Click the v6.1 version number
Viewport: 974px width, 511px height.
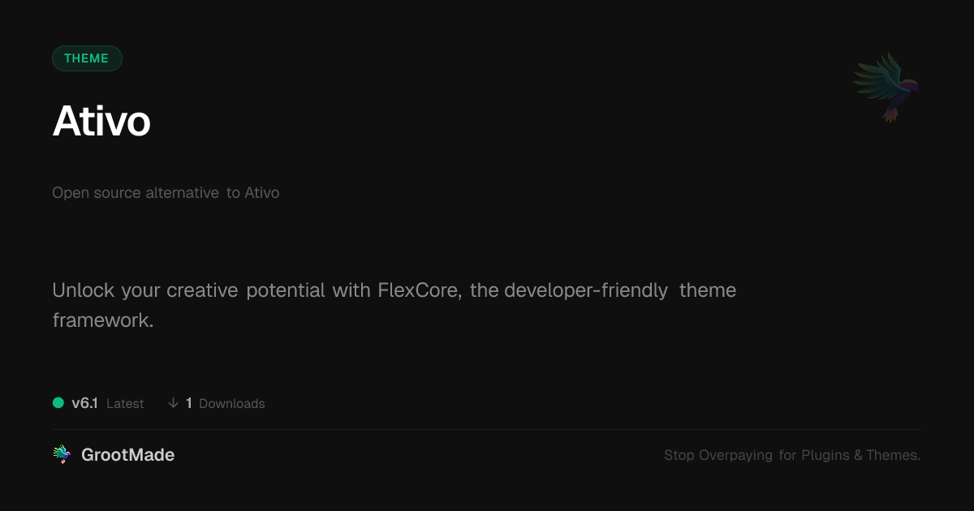[x=84, y=403]
